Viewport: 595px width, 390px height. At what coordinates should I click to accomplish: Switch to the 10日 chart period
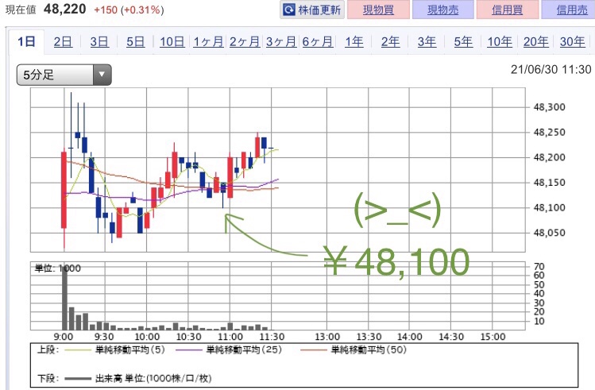[x=172, y=41]
